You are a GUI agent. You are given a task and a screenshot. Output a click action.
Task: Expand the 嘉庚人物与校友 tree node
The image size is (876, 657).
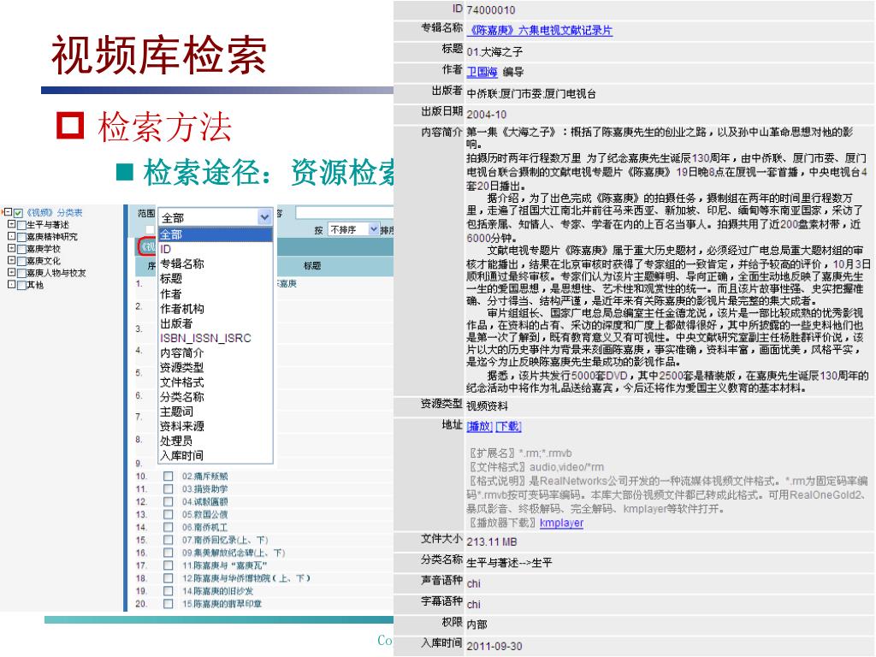[x=11, y=273]
